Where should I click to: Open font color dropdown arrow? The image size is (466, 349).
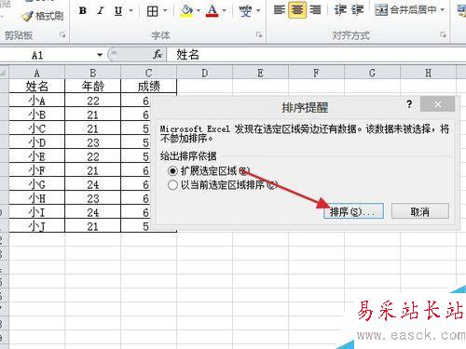coord(224,11)
